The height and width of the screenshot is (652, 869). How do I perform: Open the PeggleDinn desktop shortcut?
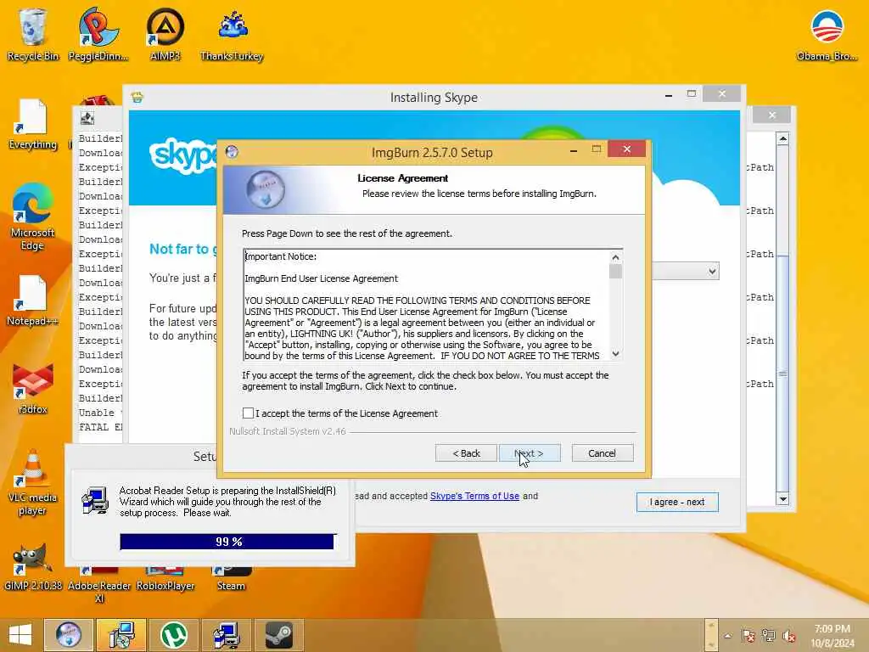[x=98, y=34]
